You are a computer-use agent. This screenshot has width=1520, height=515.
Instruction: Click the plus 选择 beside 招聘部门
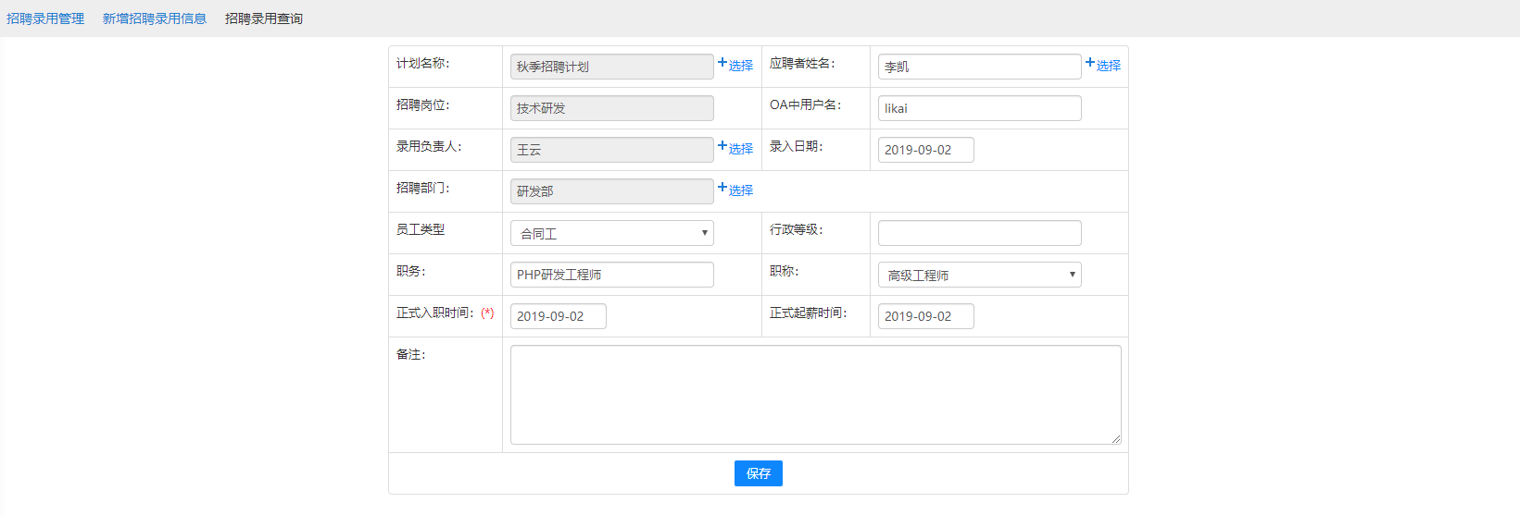pyautogui.click(x=735, y=190)
